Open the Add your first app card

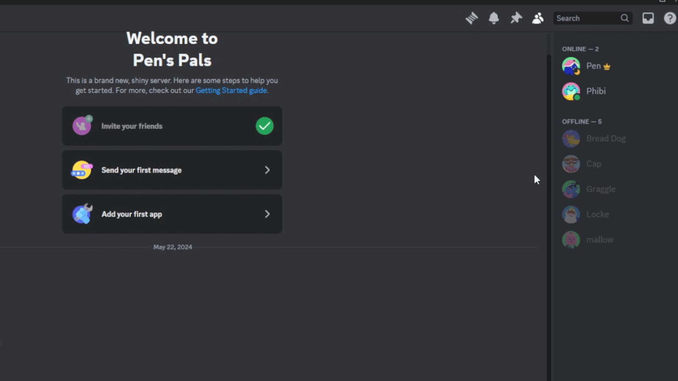coord(172,214)
